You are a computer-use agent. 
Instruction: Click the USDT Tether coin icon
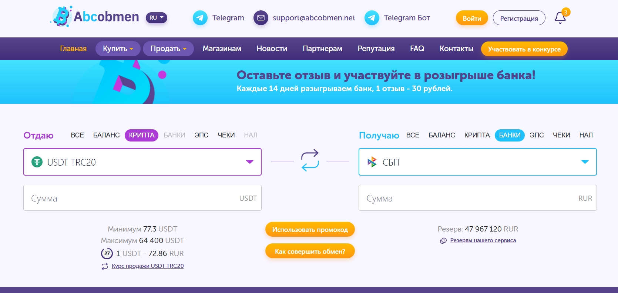(37, 162)
